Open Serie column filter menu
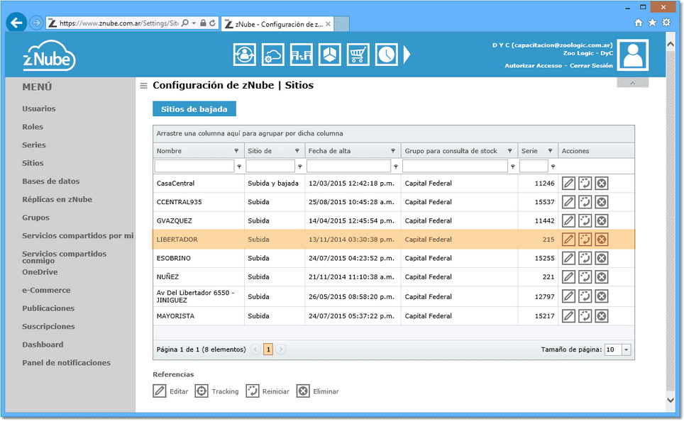 pos(550,151)
